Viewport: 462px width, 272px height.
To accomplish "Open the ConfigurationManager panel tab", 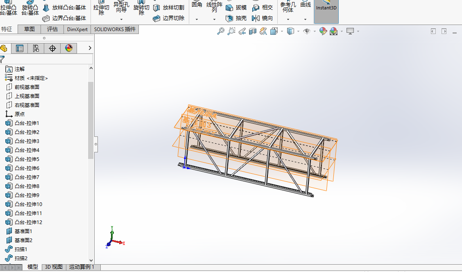I will pos(36,48).
